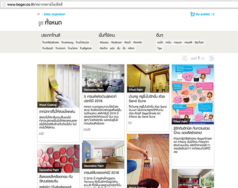Image resolution: width=238 pixels, height=188 pixels.
Task: Click the page document icon in address bar
Action: pos(4,4)
